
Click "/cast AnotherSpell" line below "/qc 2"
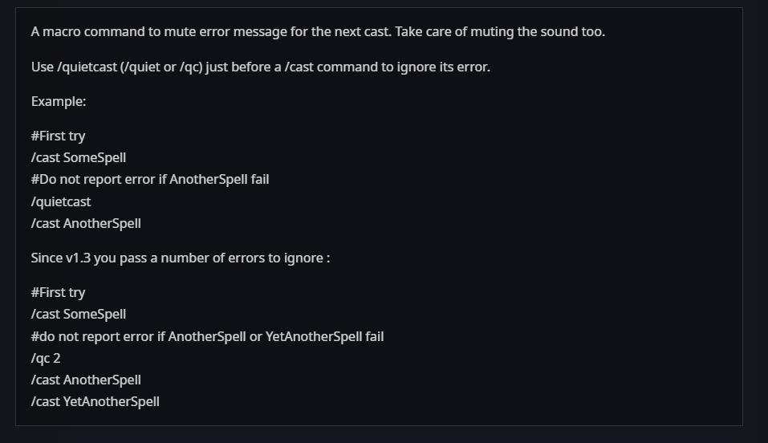pos(86,380)
